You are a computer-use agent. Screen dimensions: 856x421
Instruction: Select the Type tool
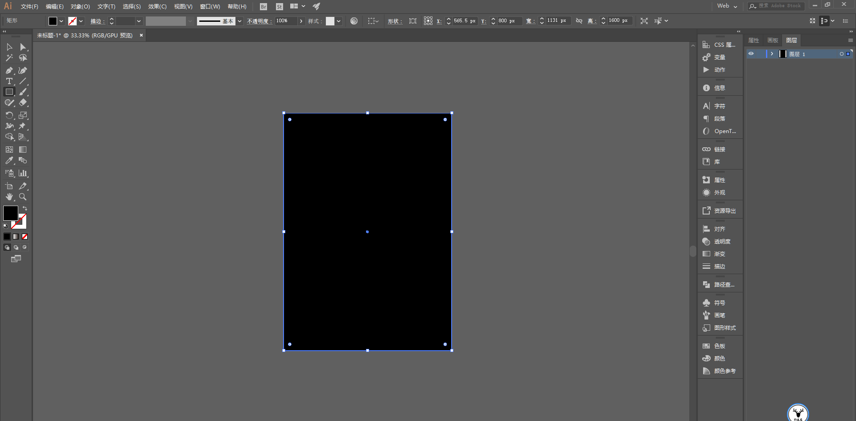9,81
